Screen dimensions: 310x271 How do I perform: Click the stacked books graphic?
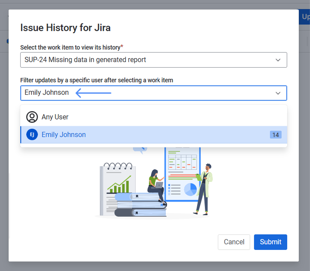[x=140, y=205]
